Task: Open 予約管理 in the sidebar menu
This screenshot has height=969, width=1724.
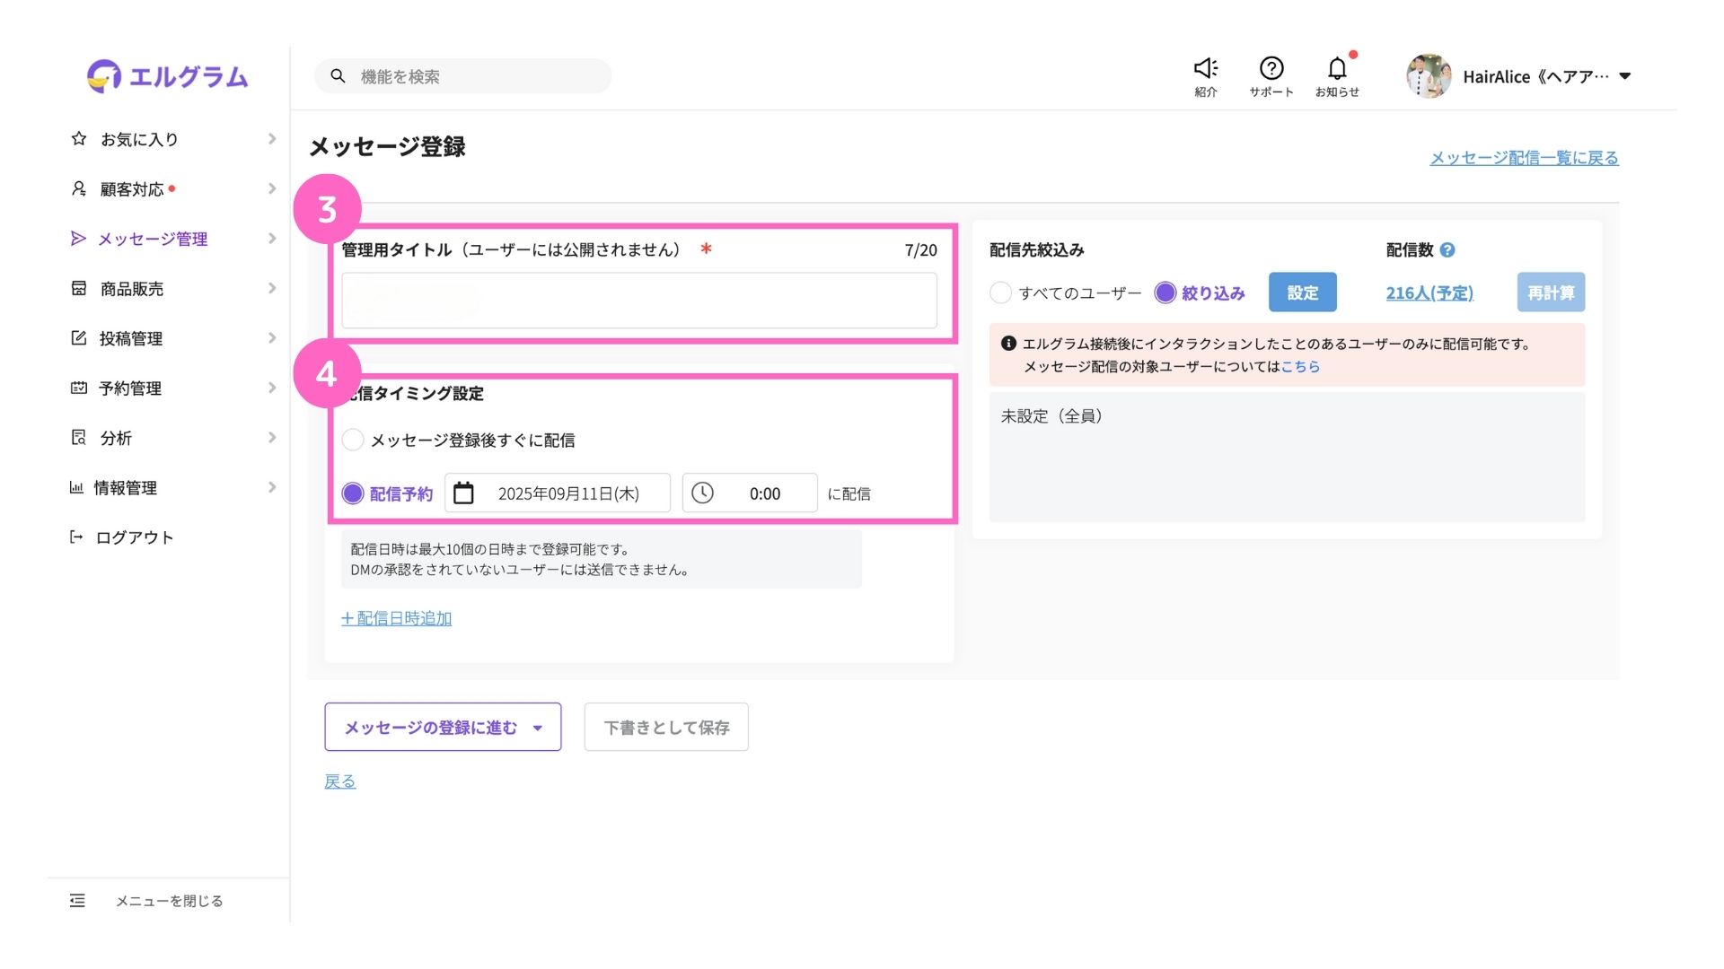Action: (130, 388)
